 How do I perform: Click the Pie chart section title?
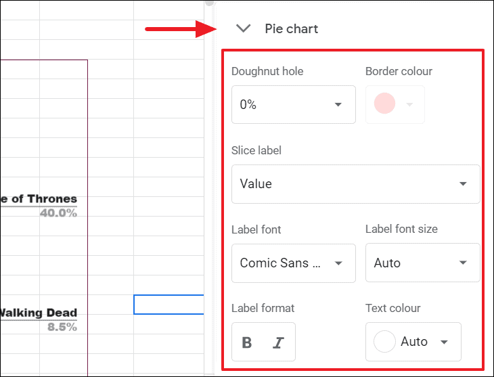291,29
